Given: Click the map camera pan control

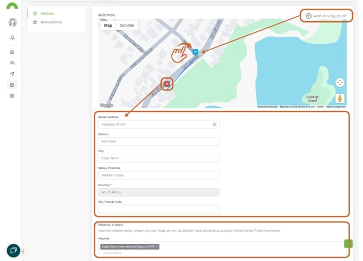Looking at the screenshot, I should (340, 82).
